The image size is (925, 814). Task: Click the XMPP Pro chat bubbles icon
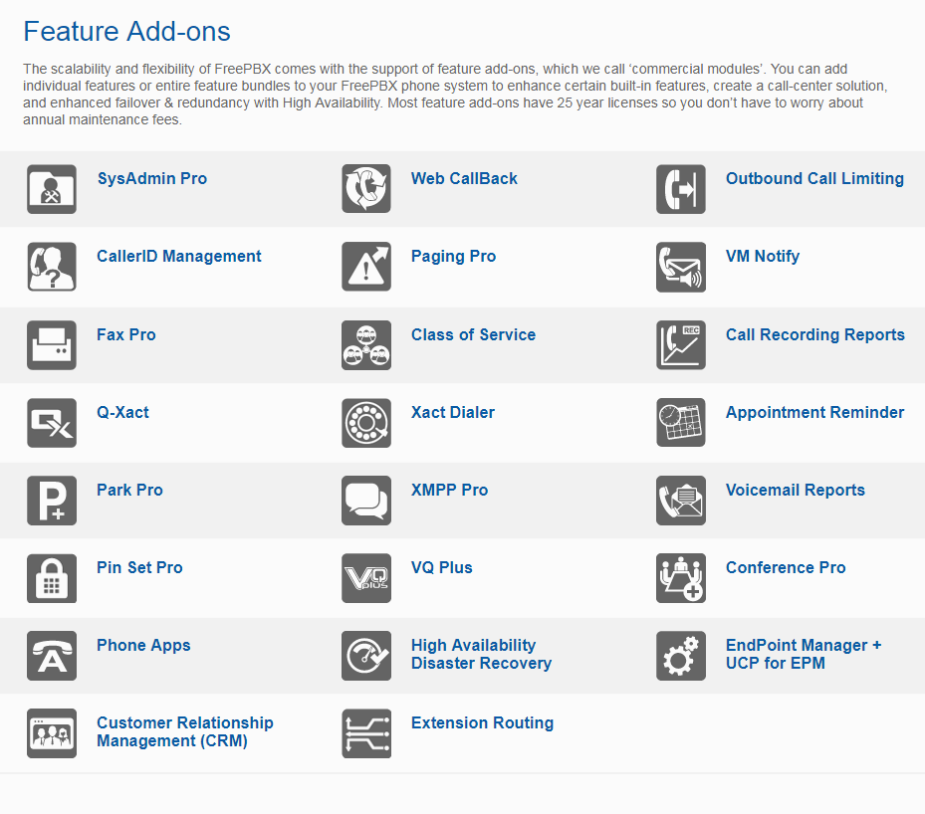366,501
